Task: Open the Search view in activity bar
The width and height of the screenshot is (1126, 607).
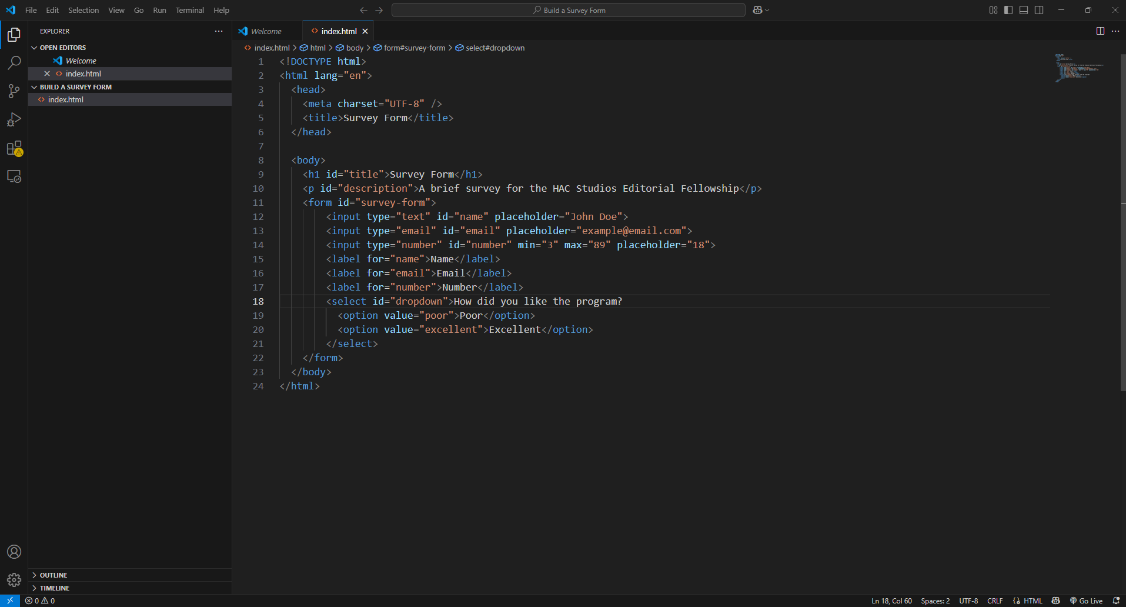Action: (x=14, y=63)
